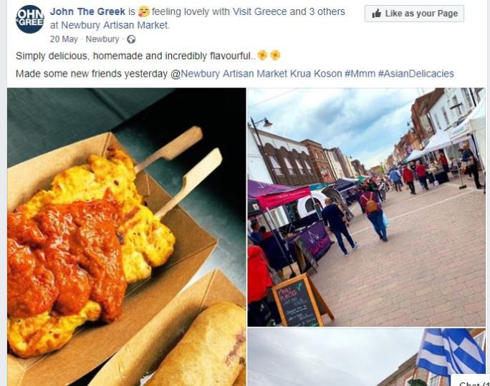The image size is (490, 386).
Task: Open the Krua Koson page mention
Action: [316, 74]
